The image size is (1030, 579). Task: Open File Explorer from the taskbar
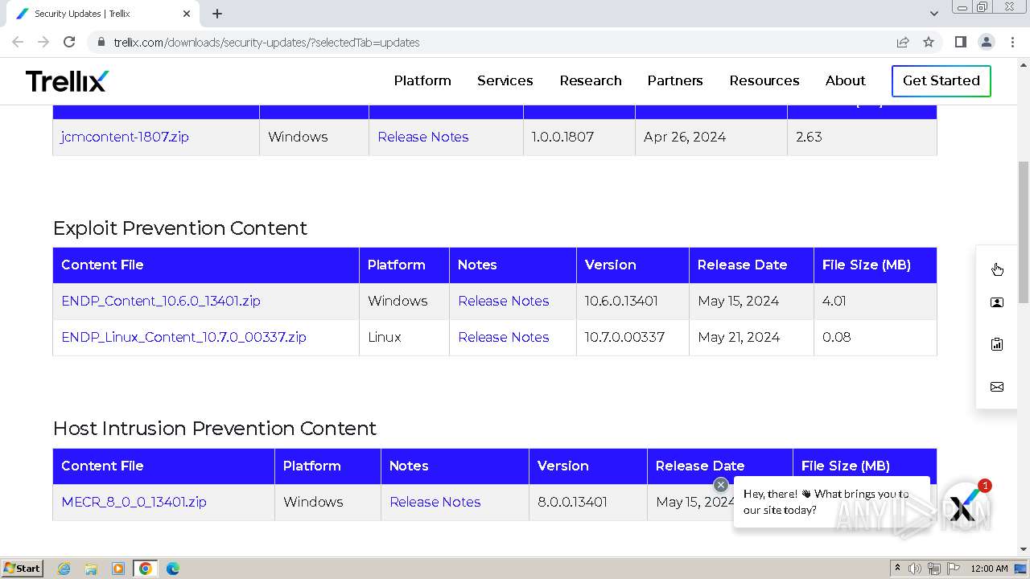[91, 569]
